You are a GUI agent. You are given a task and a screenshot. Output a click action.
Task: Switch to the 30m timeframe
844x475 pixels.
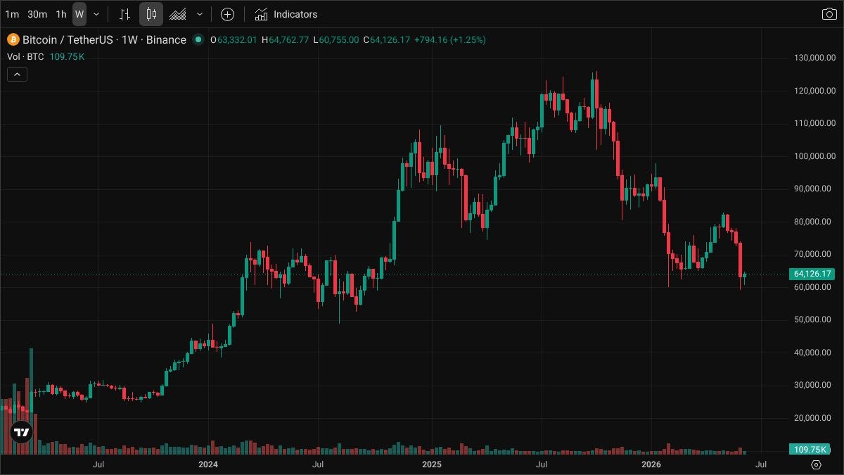[x=37, y=14]
